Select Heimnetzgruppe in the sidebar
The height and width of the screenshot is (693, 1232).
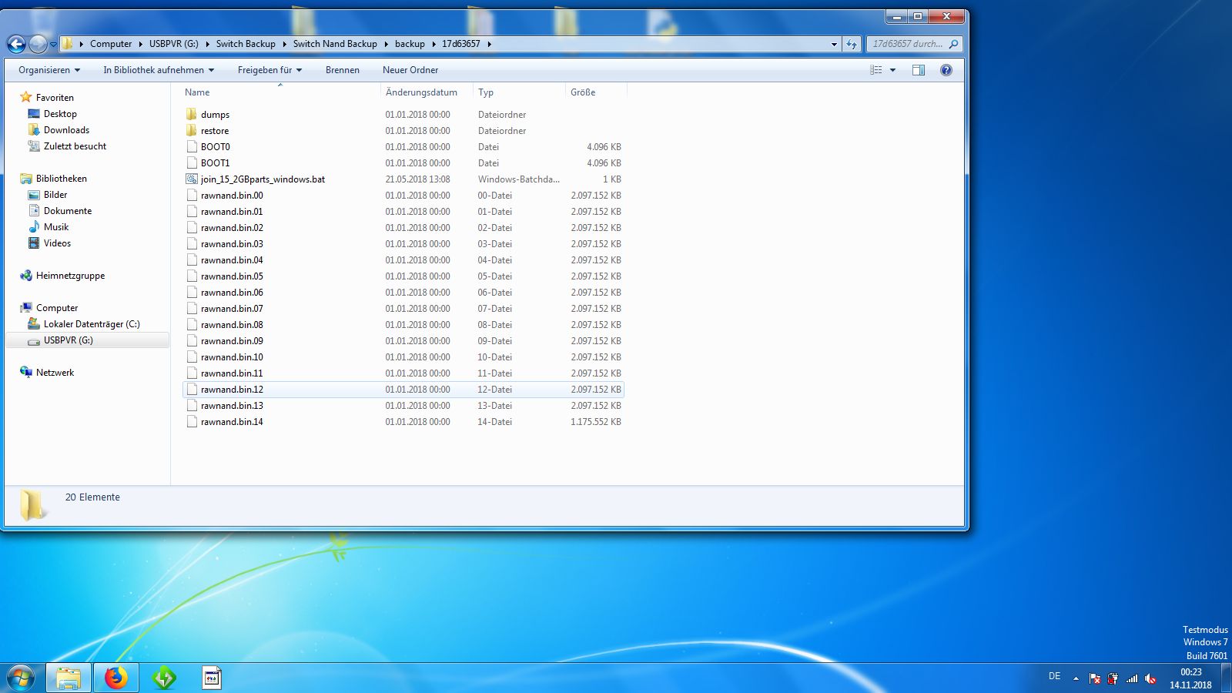point(70,276)
